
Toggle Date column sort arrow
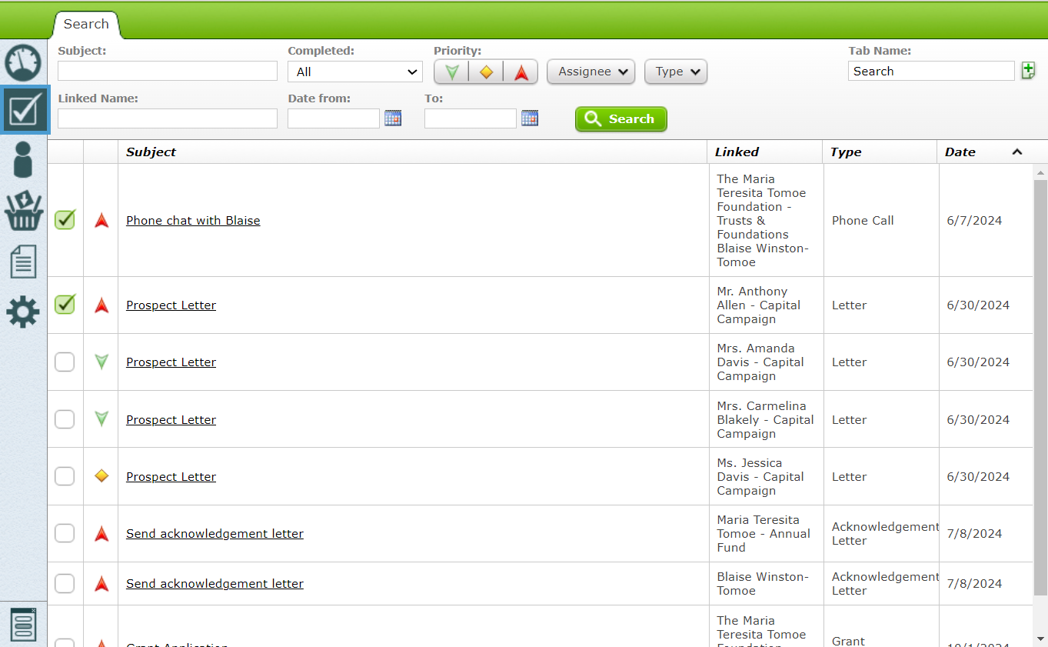tap(1016, 152)
